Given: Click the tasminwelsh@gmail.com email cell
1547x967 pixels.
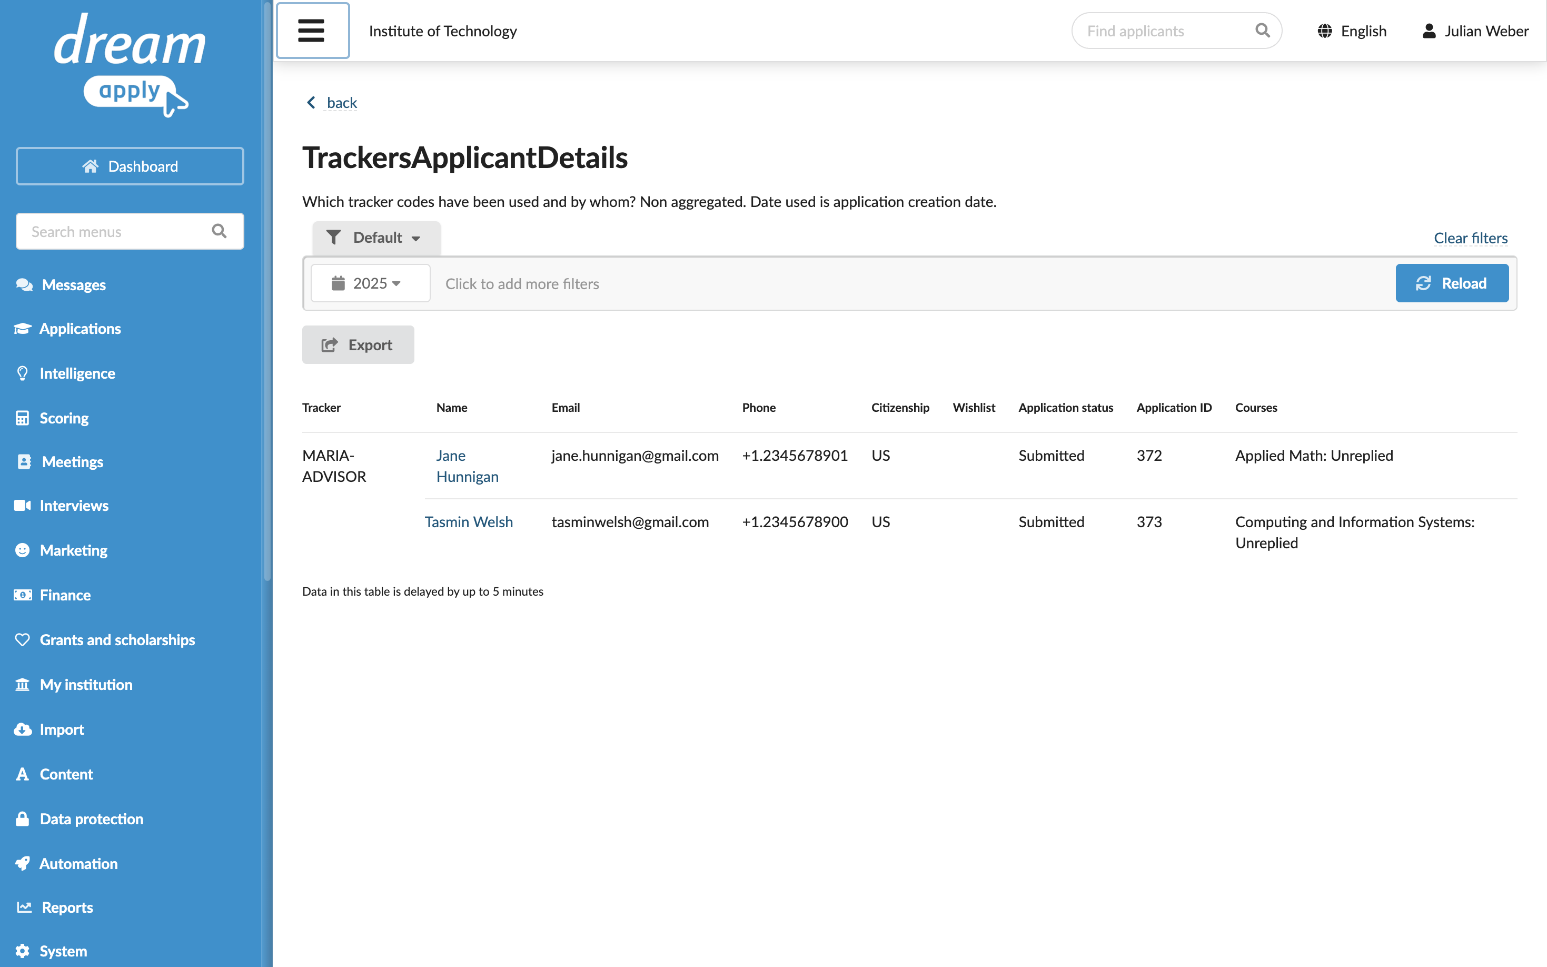Looking at the screenshot, I should pos(630,522).
